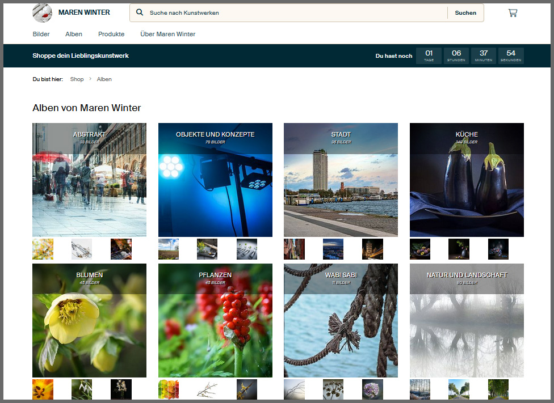554x403 pixels.
Task: Select the Pflanzen album with red berries
Action: click(x=215, y=320)
